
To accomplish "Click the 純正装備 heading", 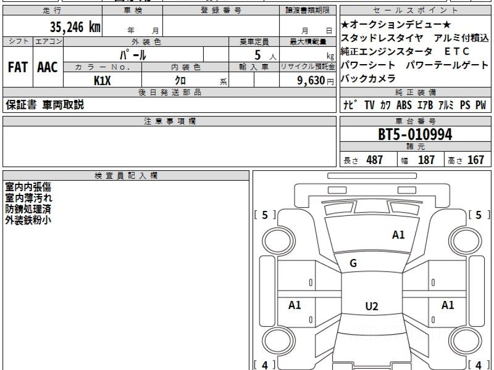I will [x=416, y=92].
